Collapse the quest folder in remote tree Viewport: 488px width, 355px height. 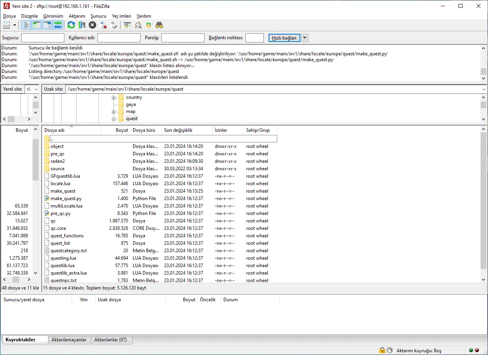[113, 118]
